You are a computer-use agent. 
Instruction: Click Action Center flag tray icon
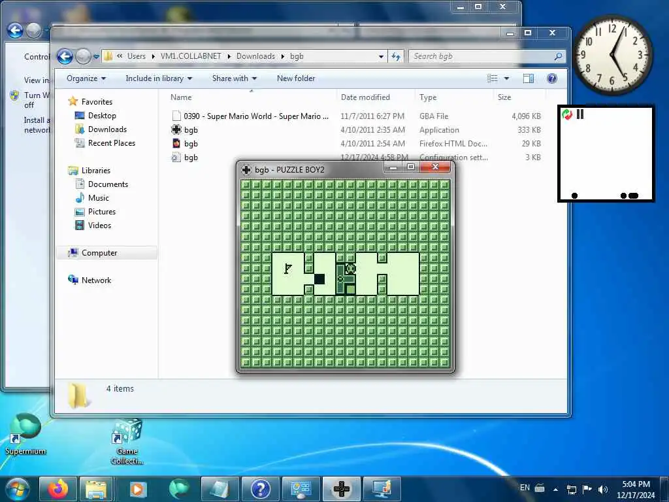(x=587, y=489)
